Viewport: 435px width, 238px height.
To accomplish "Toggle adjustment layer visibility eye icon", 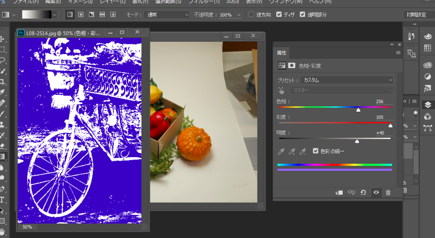I will 376,192.
